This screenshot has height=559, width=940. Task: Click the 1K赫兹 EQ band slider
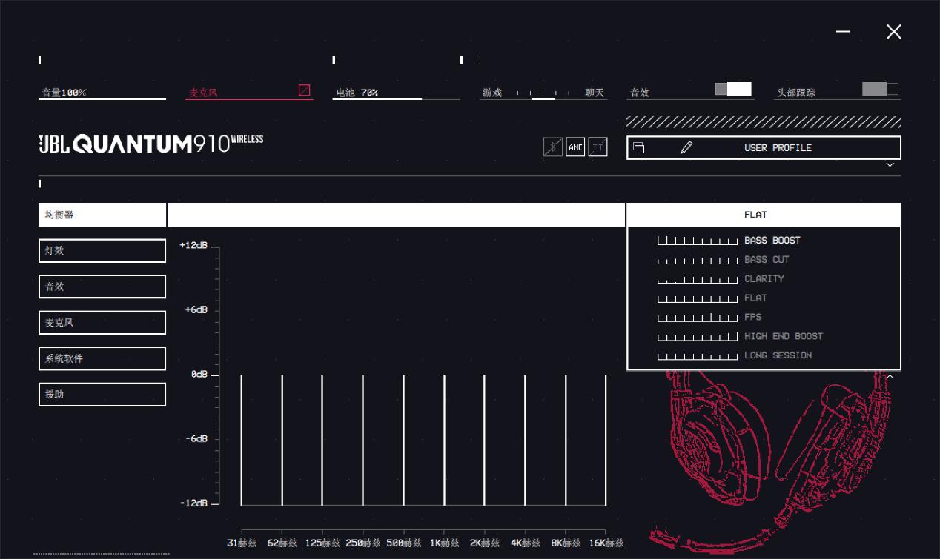point(444,440)
